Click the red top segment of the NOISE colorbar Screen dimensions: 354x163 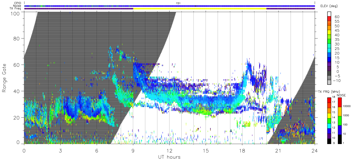pyautogui.click(x=340, y=102)
